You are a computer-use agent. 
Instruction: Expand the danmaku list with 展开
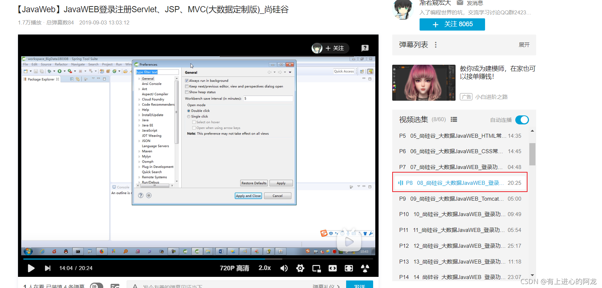tap(524, 45)
